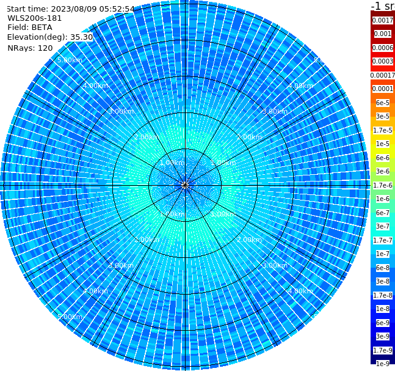Select the 6e-7 color scale value
The width and height of the screenshot is (395, 371).
point(383,213)
